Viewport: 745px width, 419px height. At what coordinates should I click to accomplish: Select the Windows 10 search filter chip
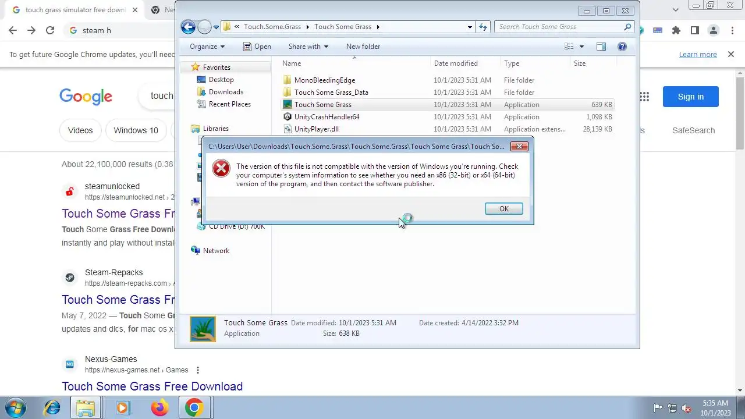[136, 130]
